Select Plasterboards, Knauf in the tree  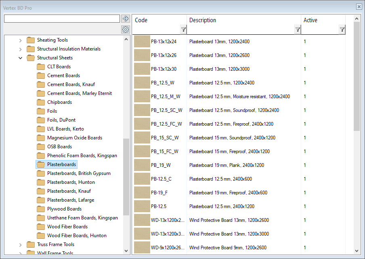69,191
